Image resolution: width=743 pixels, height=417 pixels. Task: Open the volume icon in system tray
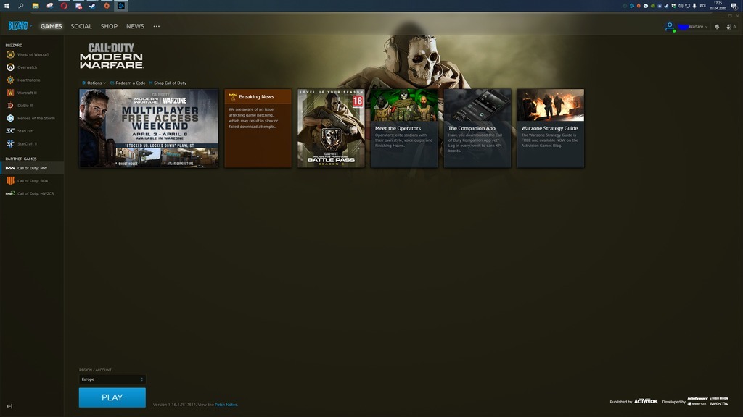coord(681,6)
